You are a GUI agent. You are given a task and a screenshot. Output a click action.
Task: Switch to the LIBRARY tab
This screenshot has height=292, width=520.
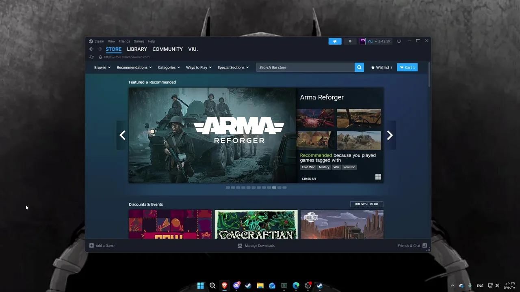pyautogui.click(x=137, y=49)
